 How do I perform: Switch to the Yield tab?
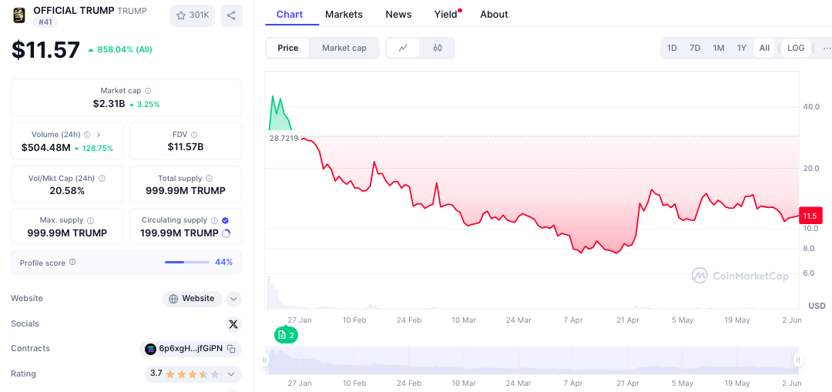(446, 15)
